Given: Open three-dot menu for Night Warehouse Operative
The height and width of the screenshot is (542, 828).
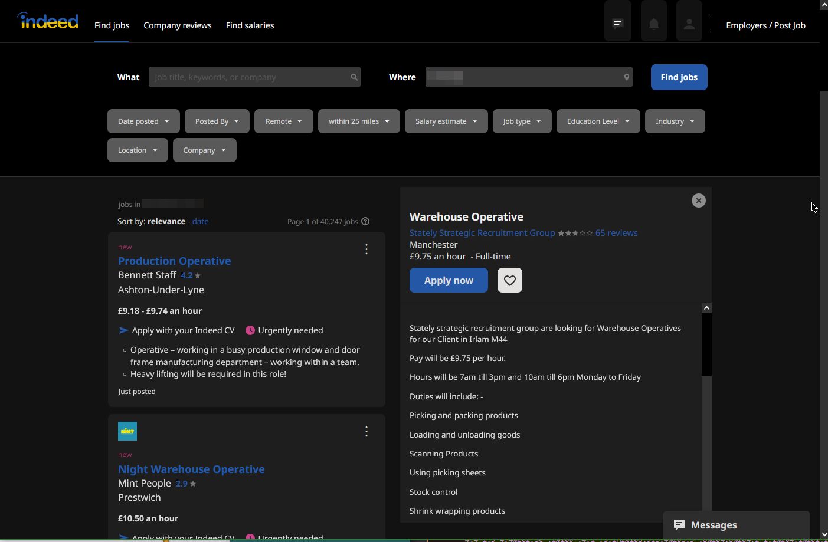Looking at the screenshot, I should (366, 432).
